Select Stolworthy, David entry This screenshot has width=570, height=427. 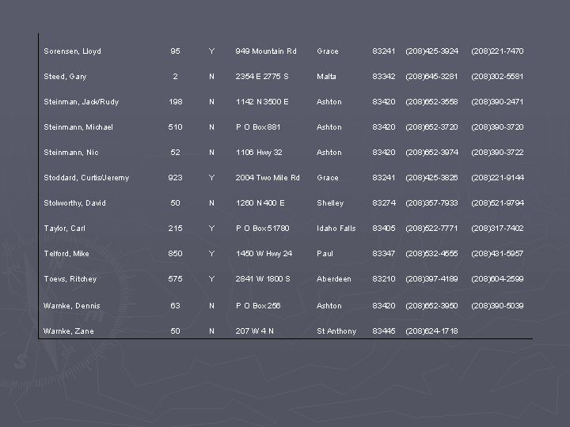tap(74, 203)
